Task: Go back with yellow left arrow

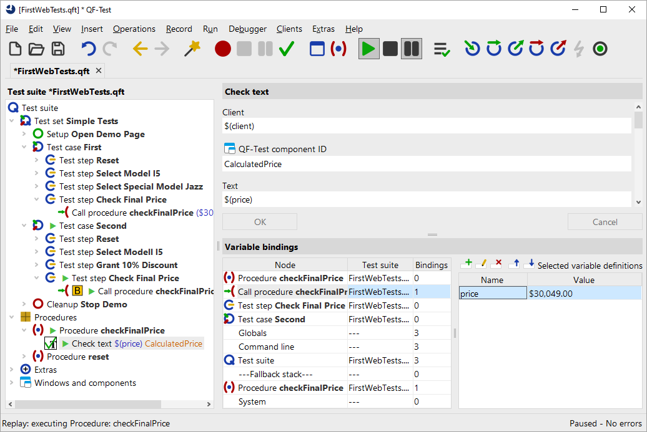Action: click(x=141, y=49)
